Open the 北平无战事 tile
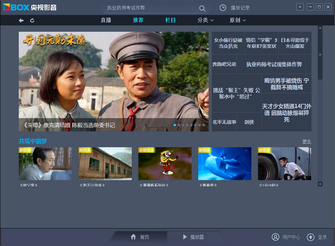The height and width of the screenshot is (246, 335). (x=224, y=122)
